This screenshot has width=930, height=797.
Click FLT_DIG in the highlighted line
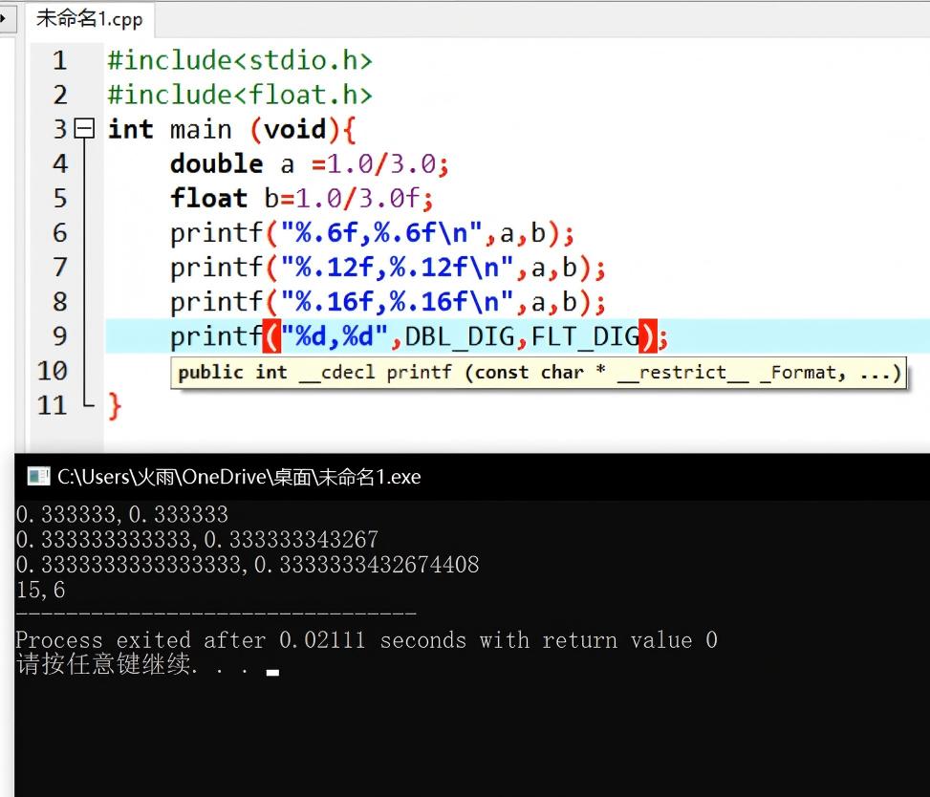click(x=585, y=336)
